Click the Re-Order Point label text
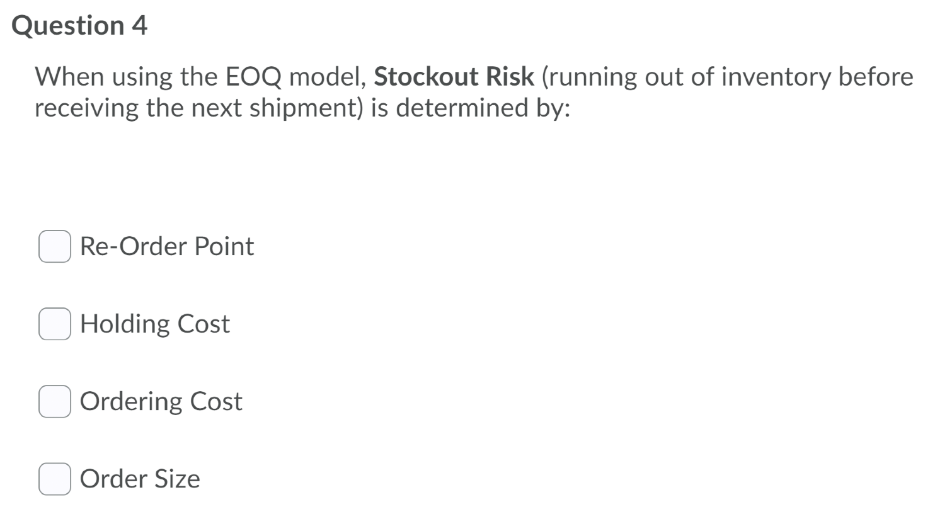The image size is (935, 514). point(166,247)
